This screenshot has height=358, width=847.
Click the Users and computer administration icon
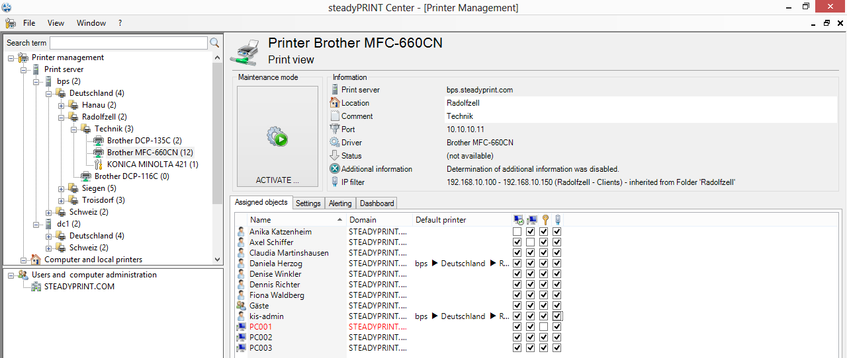pos(23,275)
